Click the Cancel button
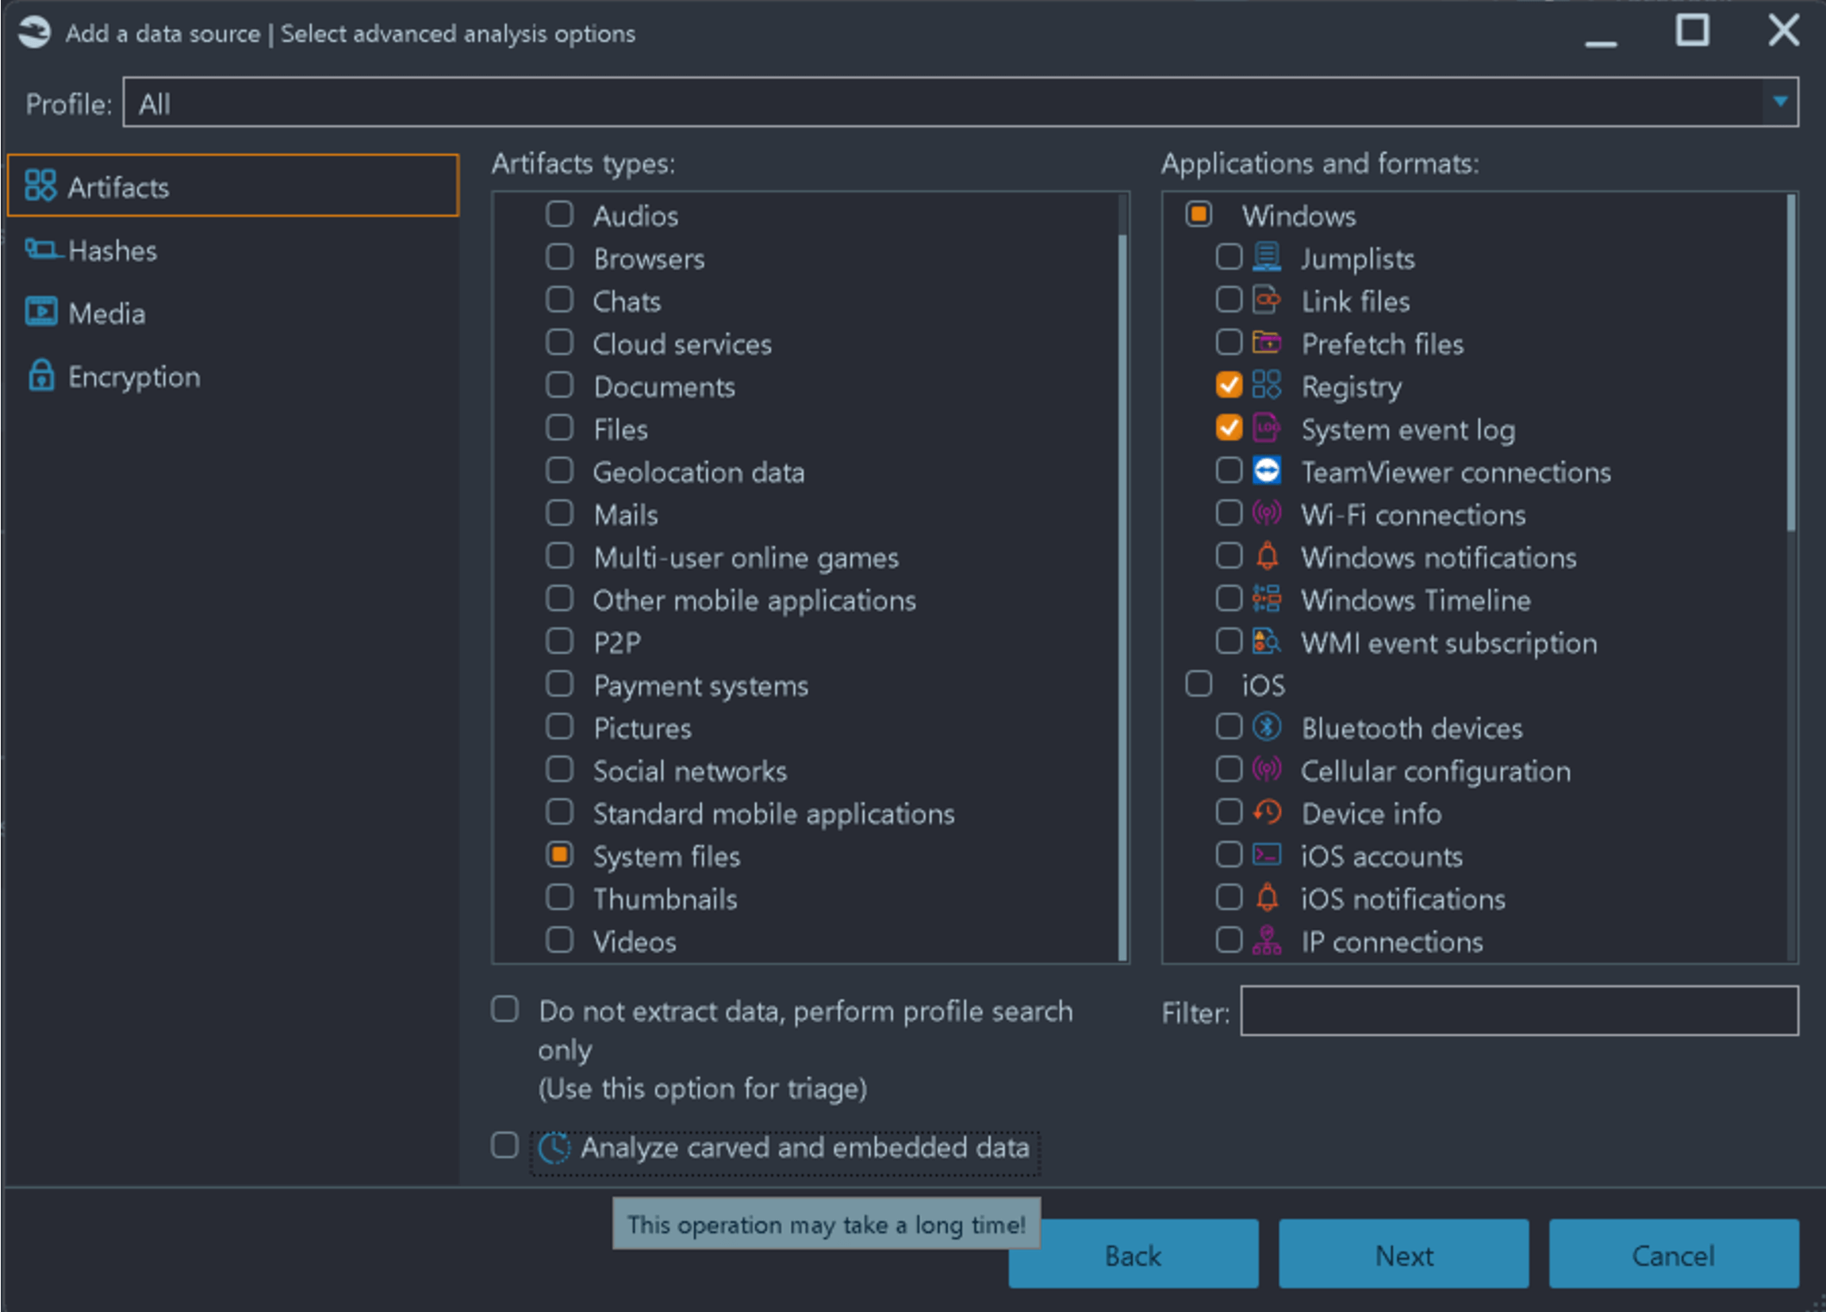 [1674, 1254]
